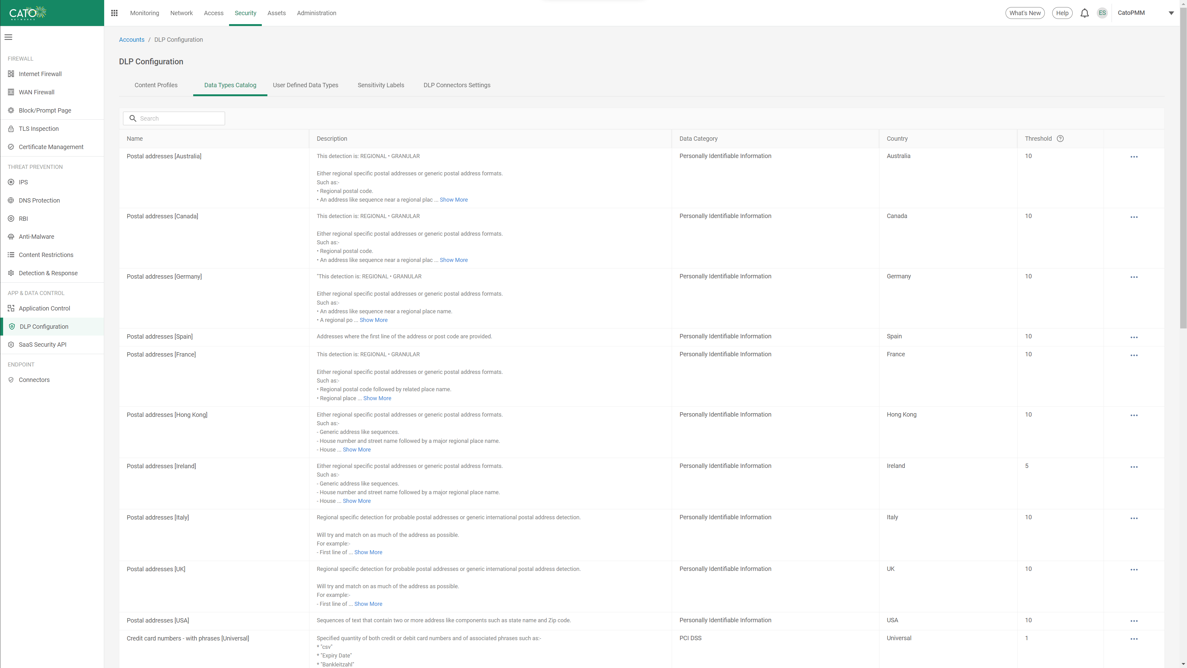The width and height of the screenshot is (1187, 668).
Task: Open actions menu for Postal addresses [Australia]
Action: pyautogui.click(x=1134, y=157)
